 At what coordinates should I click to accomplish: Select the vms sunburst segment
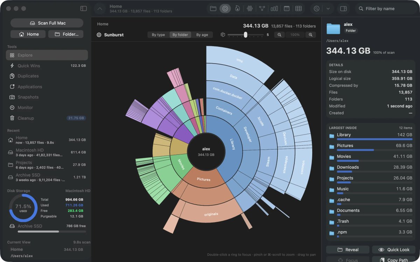239,60
